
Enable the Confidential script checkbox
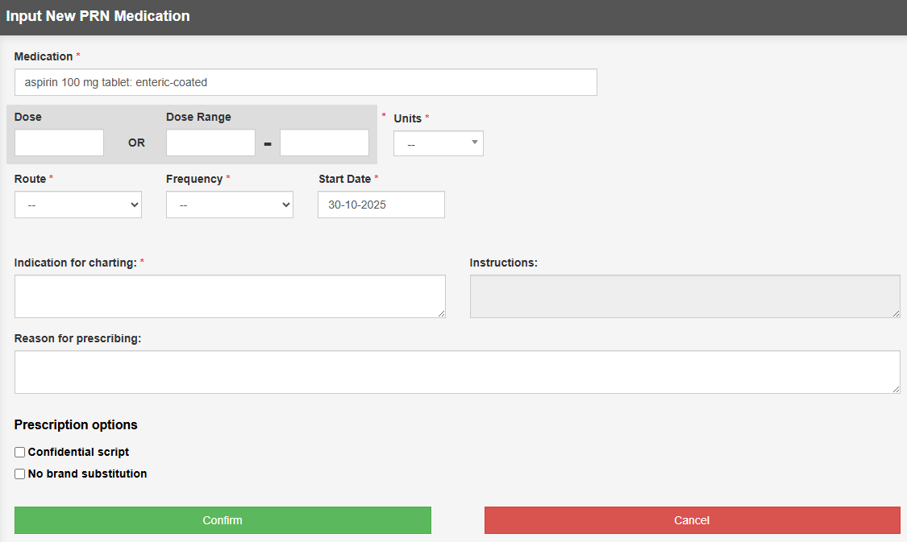pyautogui.click(x=20, y=453)
